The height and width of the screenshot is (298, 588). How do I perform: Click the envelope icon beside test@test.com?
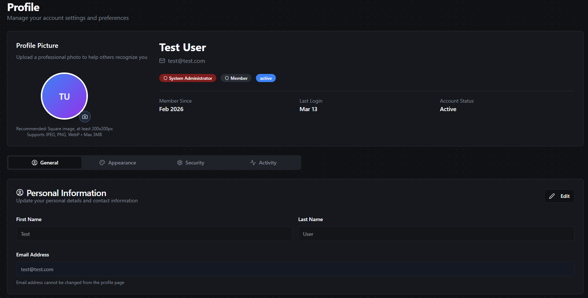click(162, 61)
